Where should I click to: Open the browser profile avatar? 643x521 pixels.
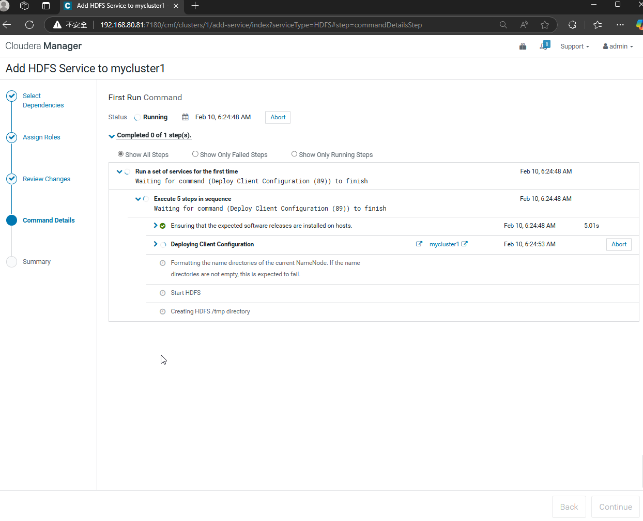[4, 6]
